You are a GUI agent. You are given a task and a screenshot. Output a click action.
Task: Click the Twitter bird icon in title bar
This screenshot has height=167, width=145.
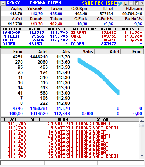[120, 3]
